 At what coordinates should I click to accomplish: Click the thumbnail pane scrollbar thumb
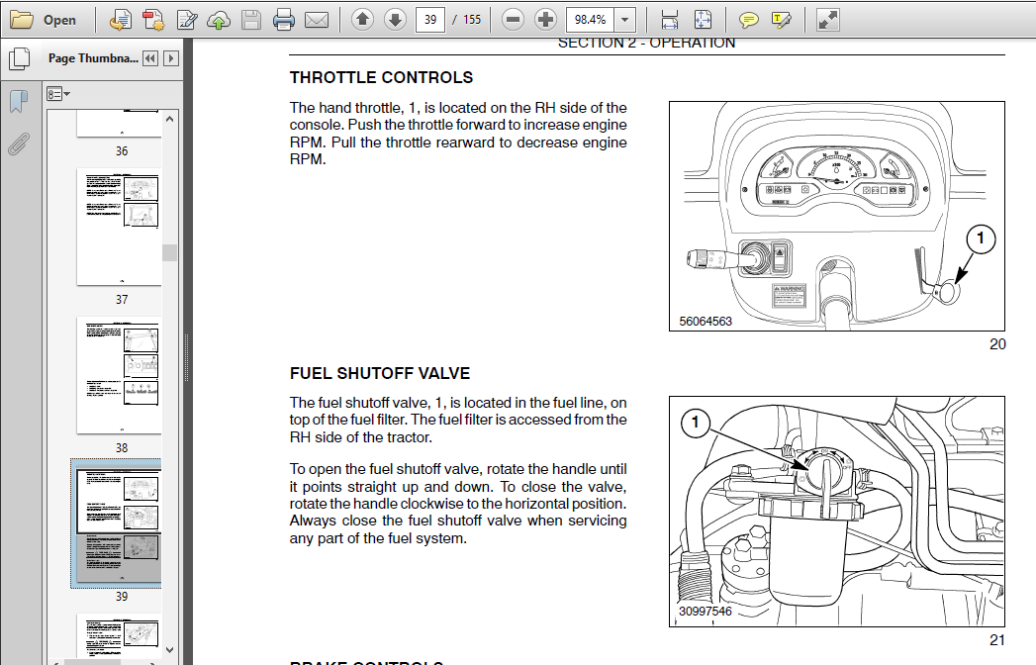pyautogui.click(x=170, y=252)
